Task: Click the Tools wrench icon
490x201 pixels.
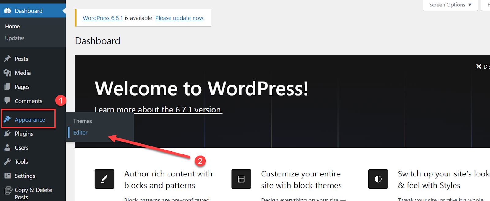Action: pyautogui.click(x=7, y=161)
